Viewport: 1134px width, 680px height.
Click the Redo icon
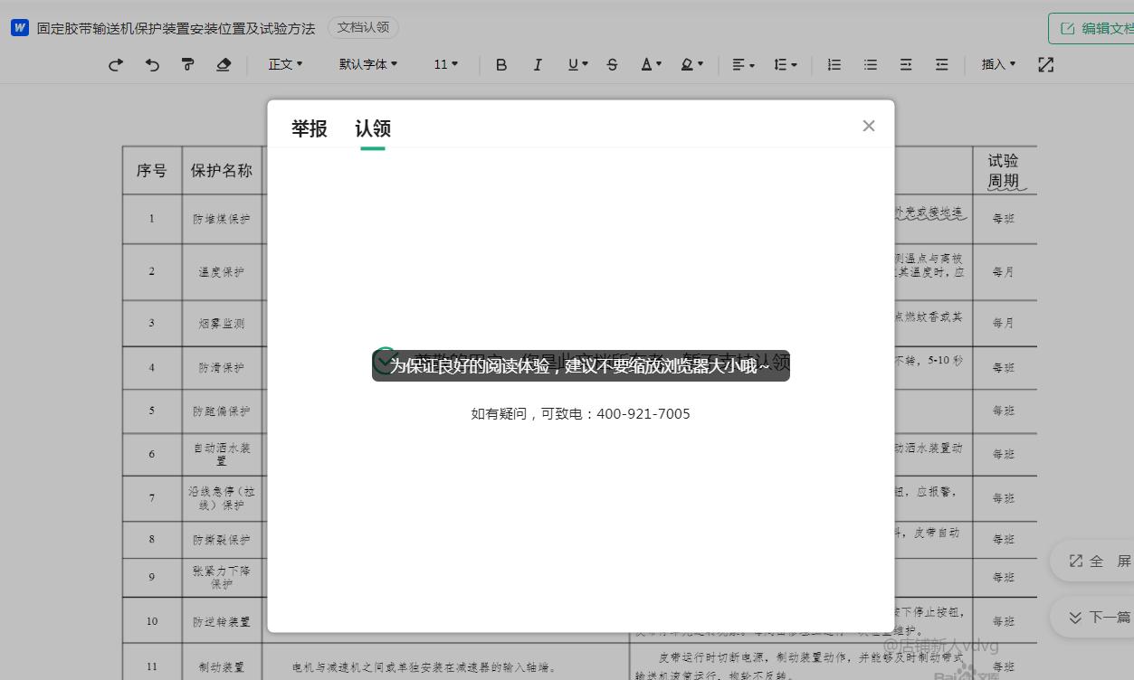(115, 64)
